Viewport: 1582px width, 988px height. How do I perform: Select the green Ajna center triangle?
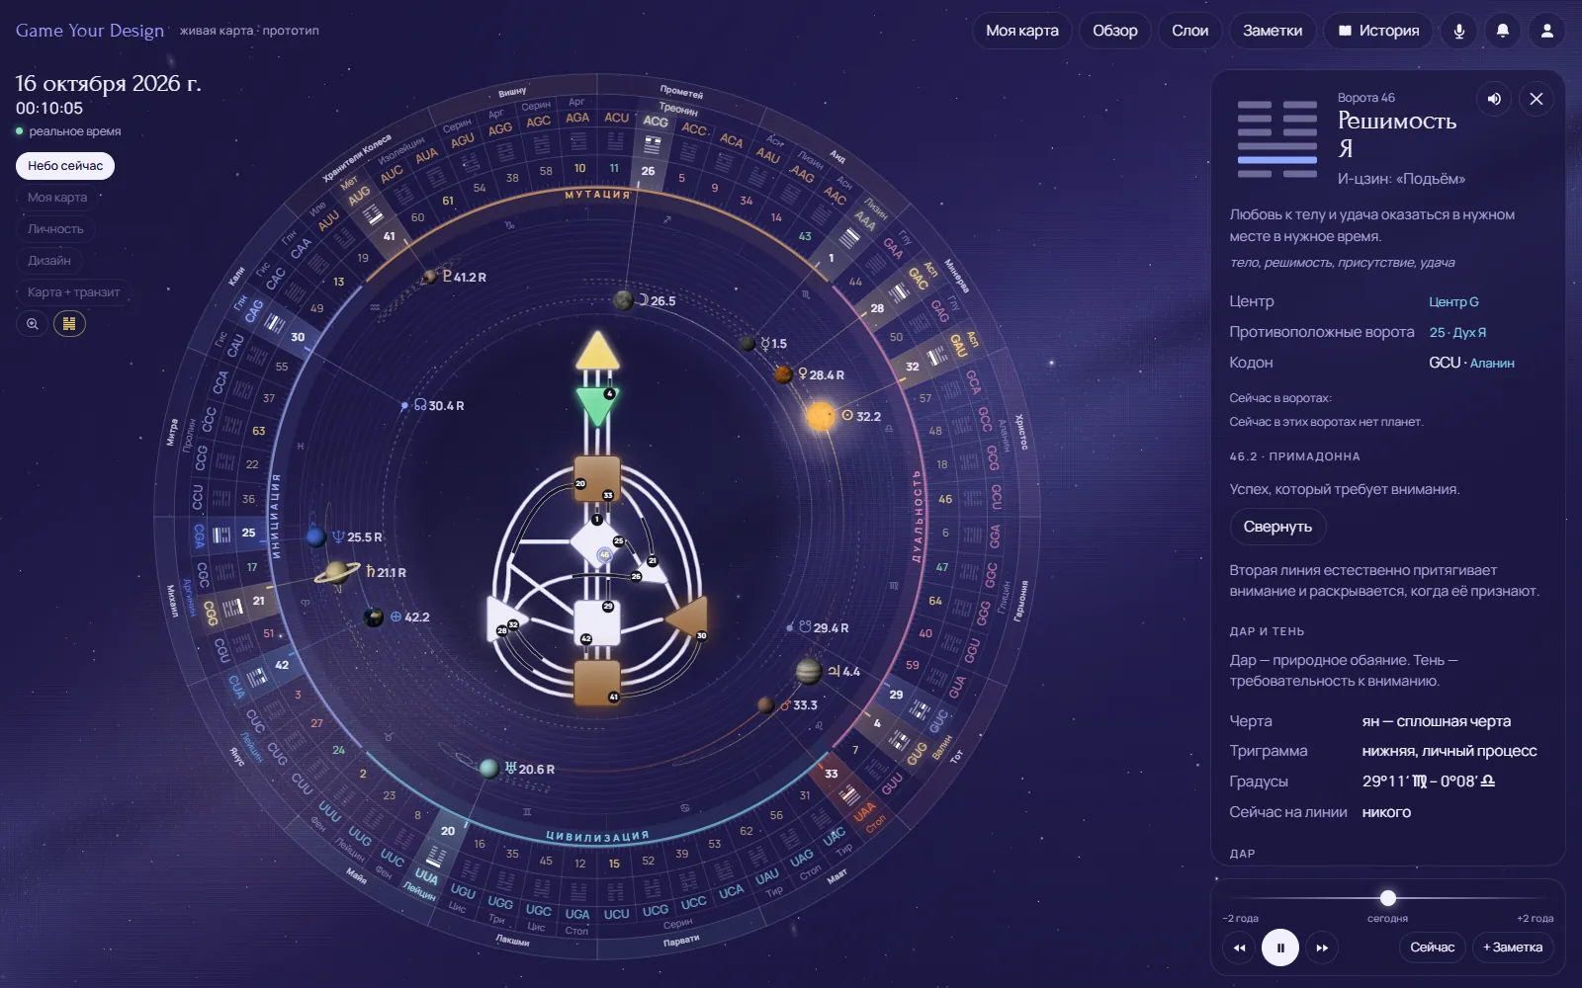click(x=597, y=405)
